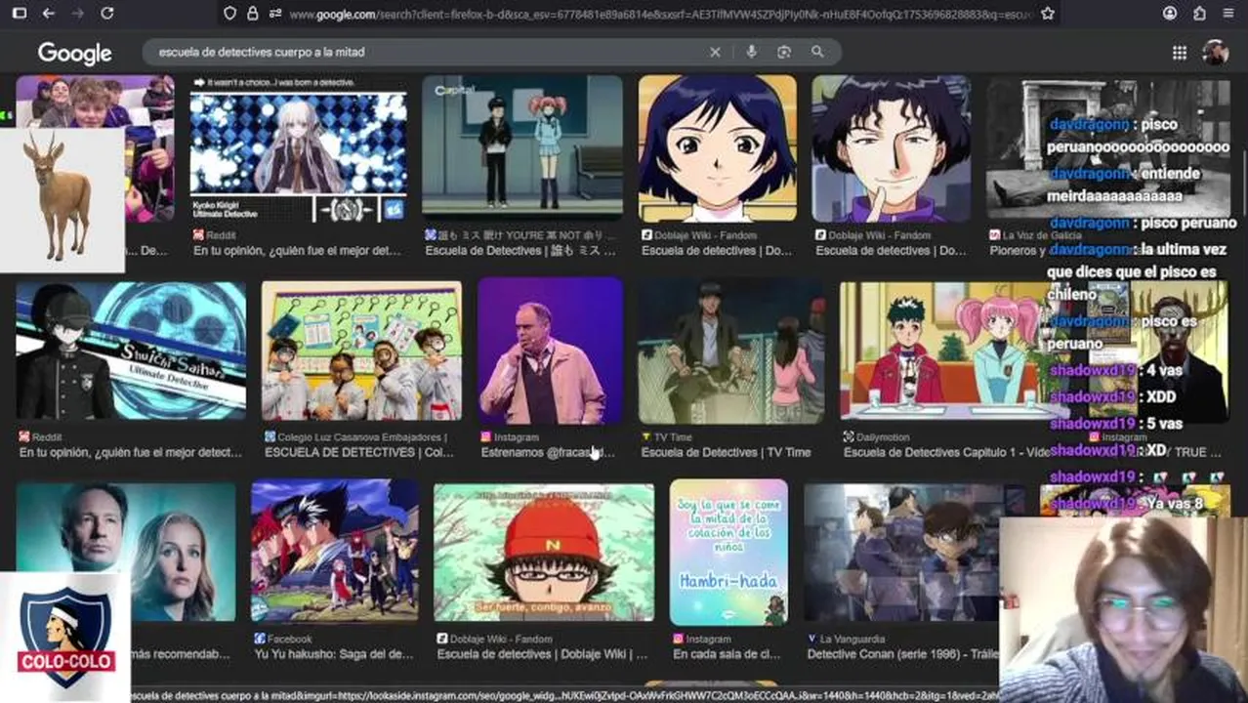The height and width of the screenshot is (703, 1248).
Task: View site security padlock info
Action: point(252,14)
